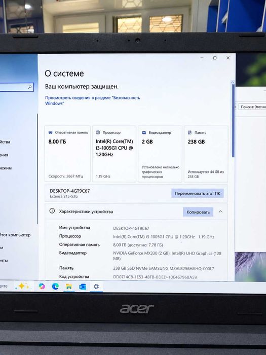
Task: Click the sparkle search highlight icon
Action: coord(23,286)
